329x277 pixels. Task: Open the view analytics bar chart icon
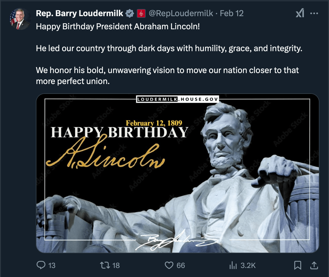pyautogui.click(x=233, y=265)
